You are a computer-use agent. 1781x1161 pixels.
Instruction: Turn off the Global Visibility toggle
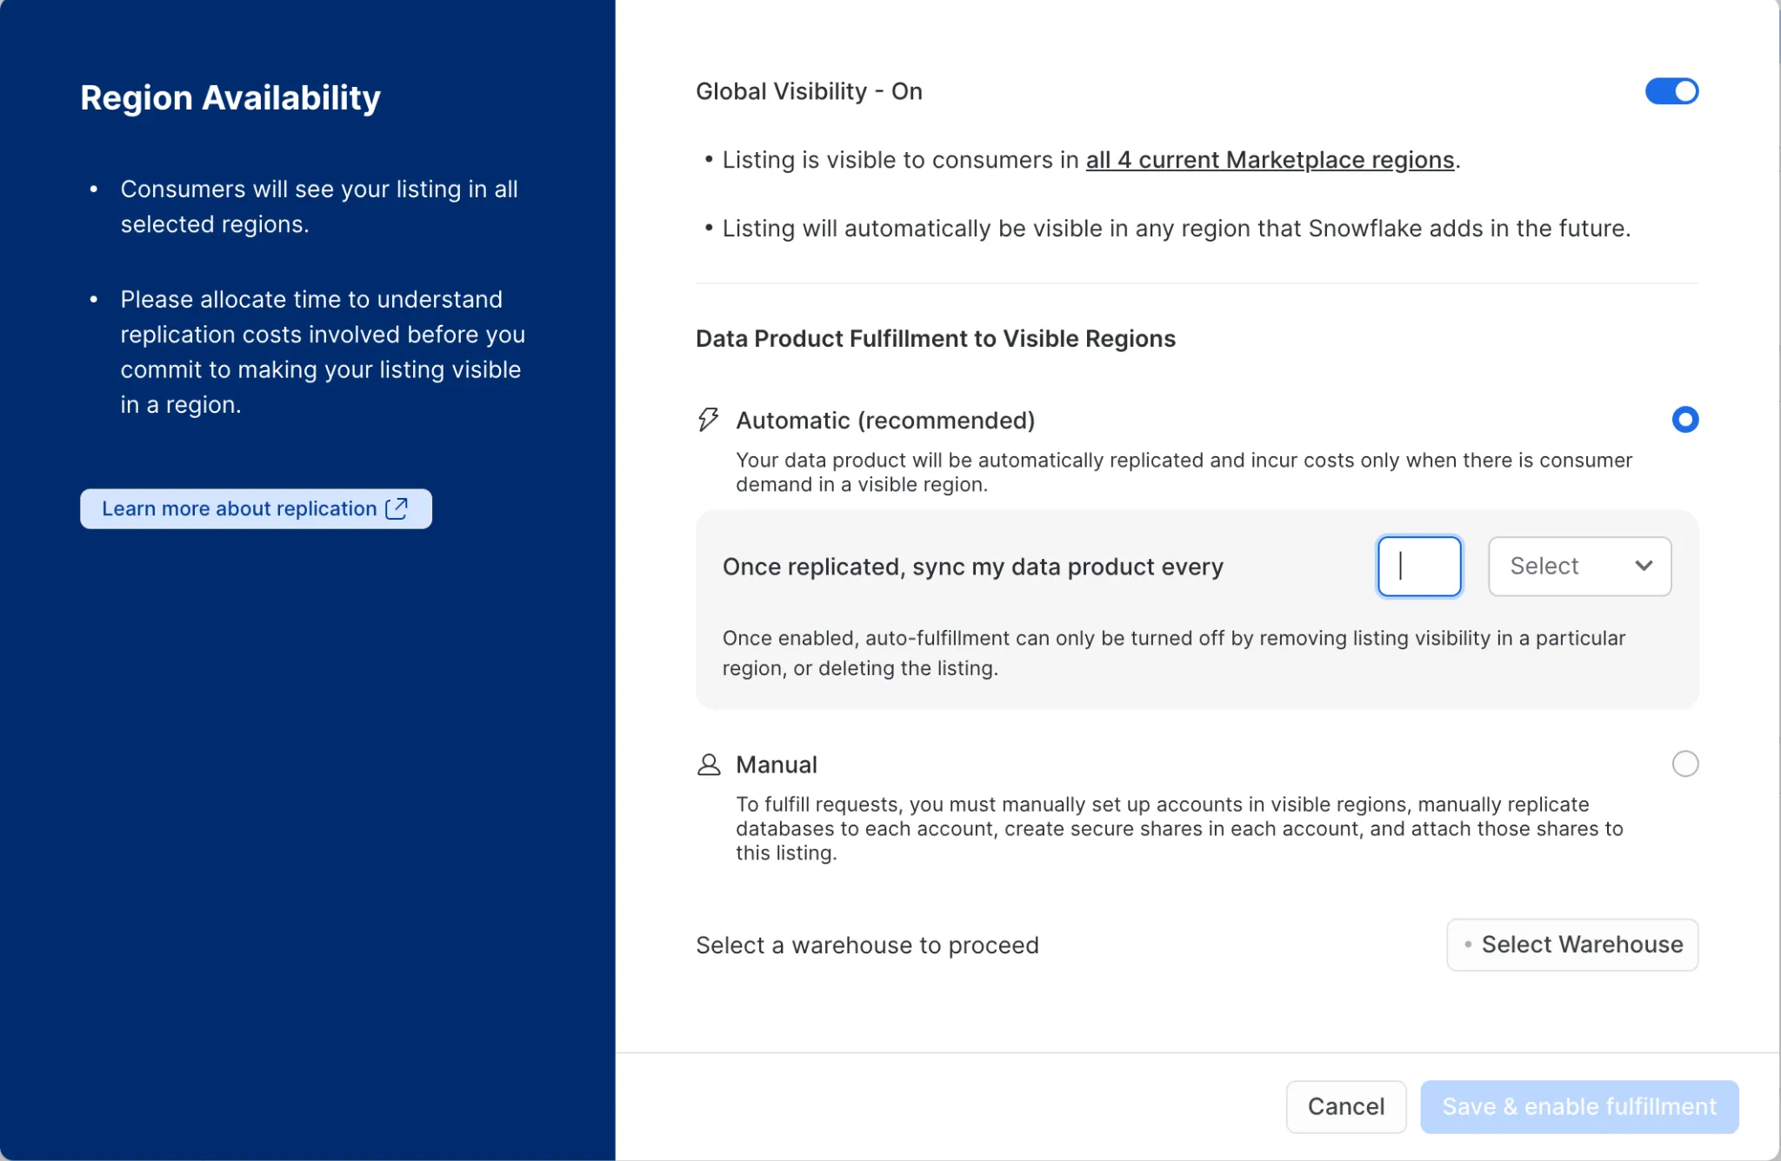pyautogui.click(x=1671, y=91)
